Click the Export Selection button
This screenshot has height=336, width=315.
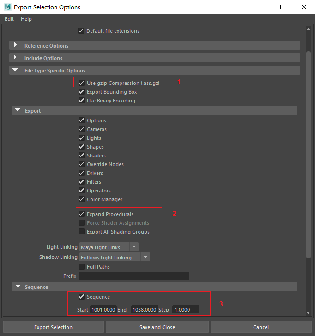click(53, 327)
